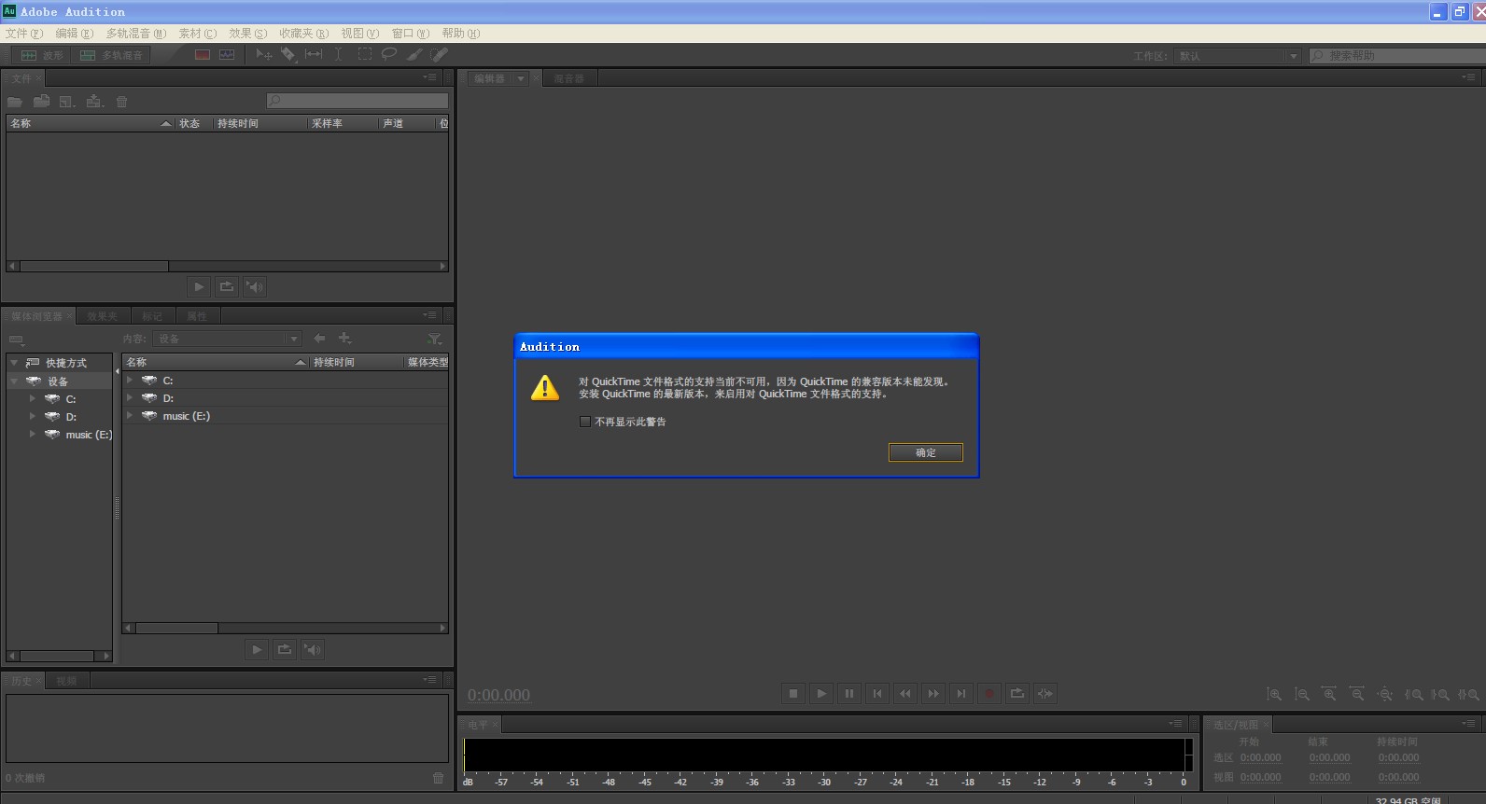Toggle auto-play in Media Browser
1486x804 pixels.
313,649
